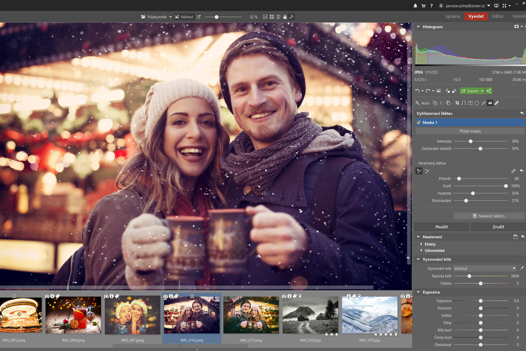Open the Vyrovnání bílé dropdown
This screenshot has width=526, height=351.
pos(485,269)
